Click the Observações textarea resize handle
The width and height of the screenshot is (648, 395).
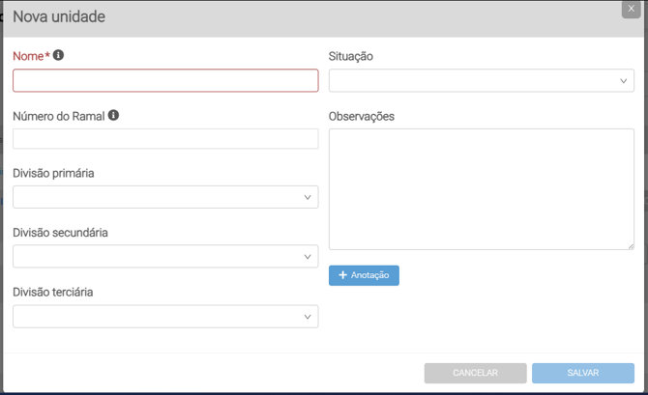(x=631, y=246)
